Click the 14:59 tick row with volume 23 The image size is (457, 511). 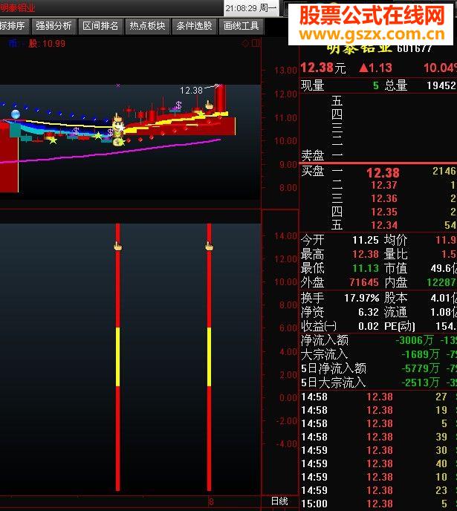point(378,490)
